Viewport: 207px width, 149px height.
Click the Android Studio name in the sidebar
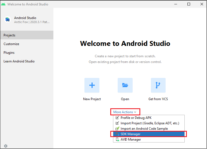[x=25, y=18]
